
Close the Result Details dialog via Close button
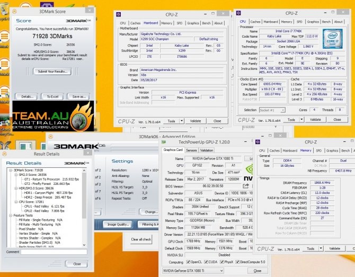[x=76, y=264]
